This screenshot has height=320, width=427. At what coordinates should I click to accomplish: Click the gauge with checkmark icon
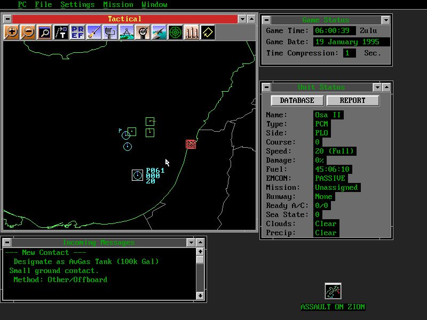coord(143,33)
